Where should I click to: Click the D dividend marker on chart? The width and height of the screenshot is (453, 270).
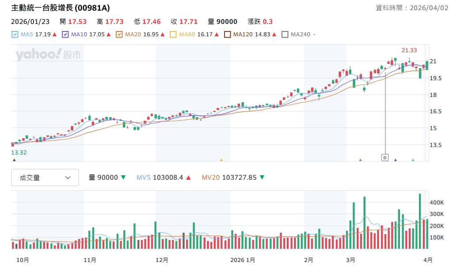point(384,158)
